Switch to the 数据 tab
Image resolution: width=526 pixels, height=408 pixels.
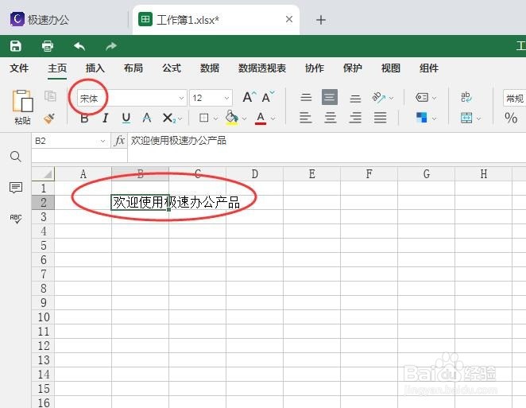click(x=210, y=68)
